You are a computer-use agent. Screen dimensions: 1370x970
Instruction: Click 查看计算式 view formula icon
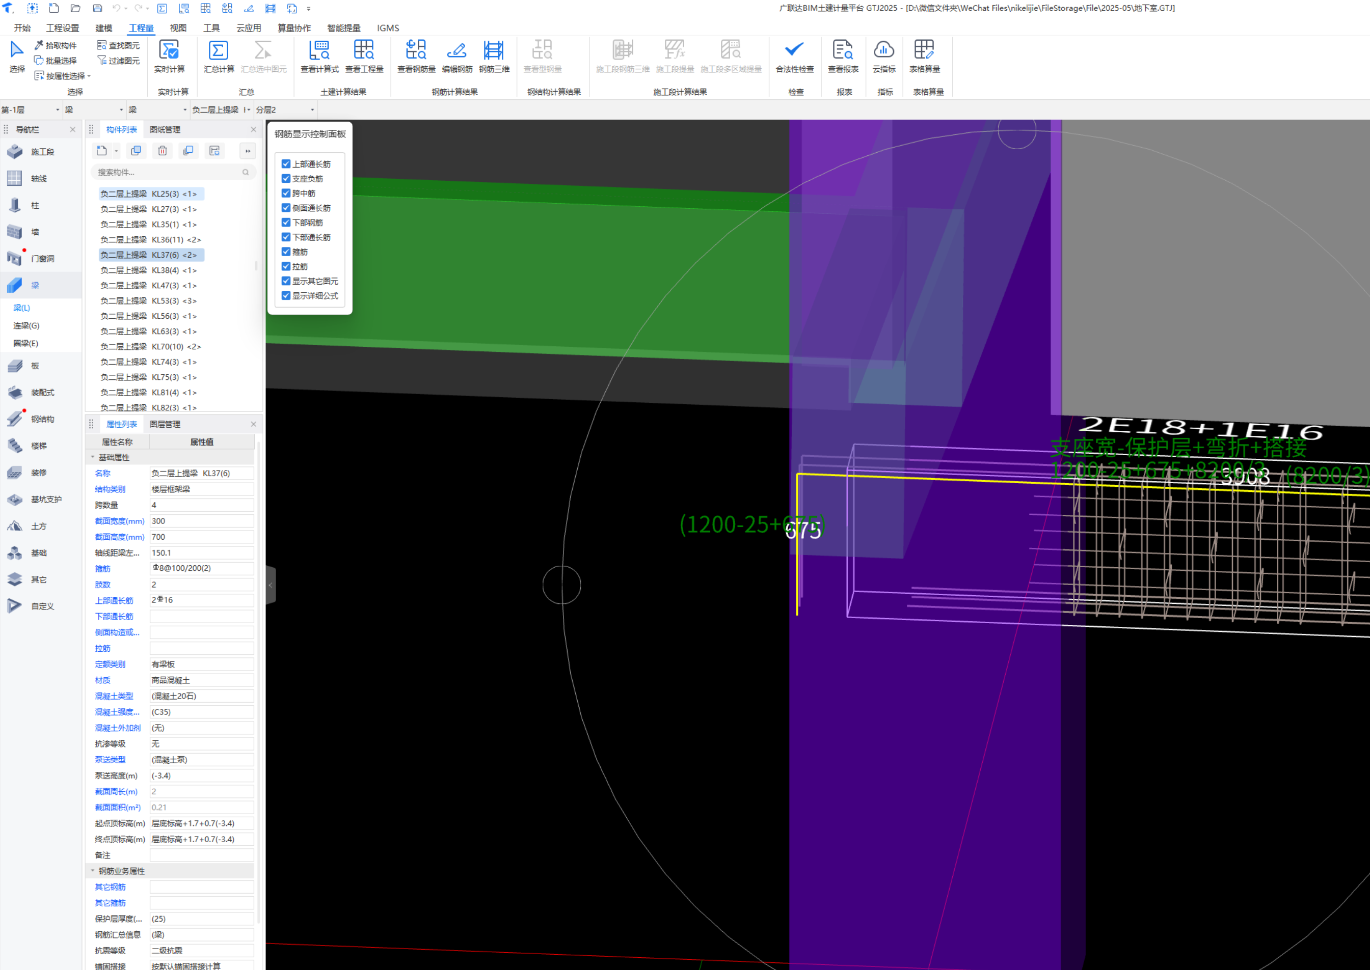click(x=319, y=56)
